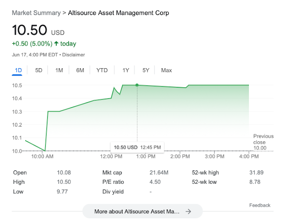Click the Feedback link
Viewport: 283px width, 224px height.
click(260, 205)
